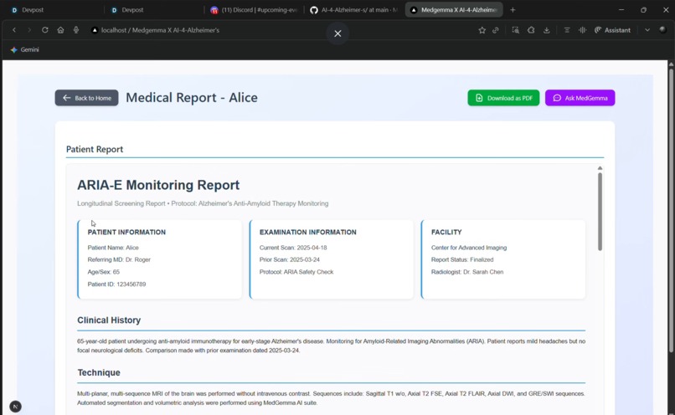675x415 pixels.
Task: Click the Medical Report - Alice title
Action: [192, 98]
